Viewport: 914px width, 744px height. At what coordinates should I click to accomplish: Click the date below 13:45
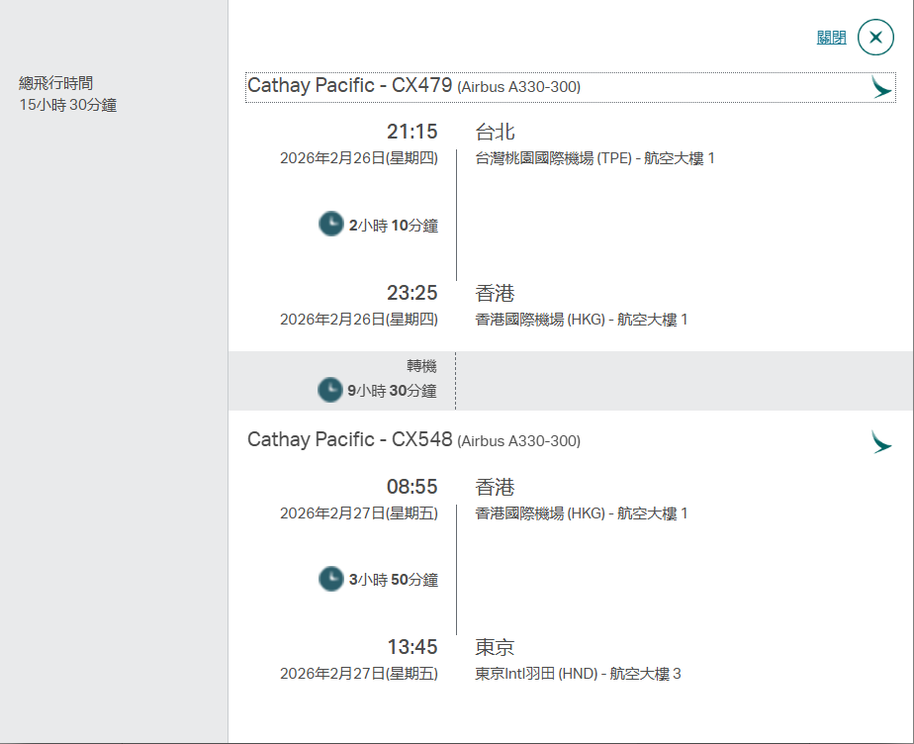click(359, 674)
